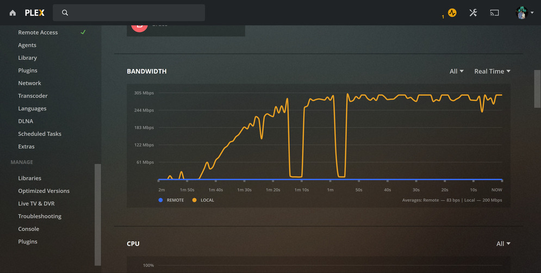The image size is (541, 273).
Task: Open Console page
Action: click(29, 229)
